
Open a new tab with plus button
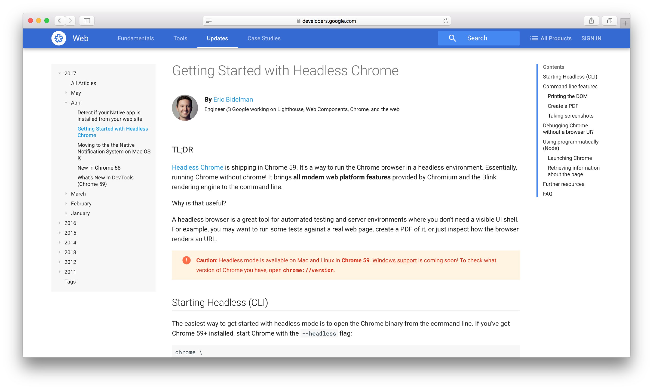[625, 23]
